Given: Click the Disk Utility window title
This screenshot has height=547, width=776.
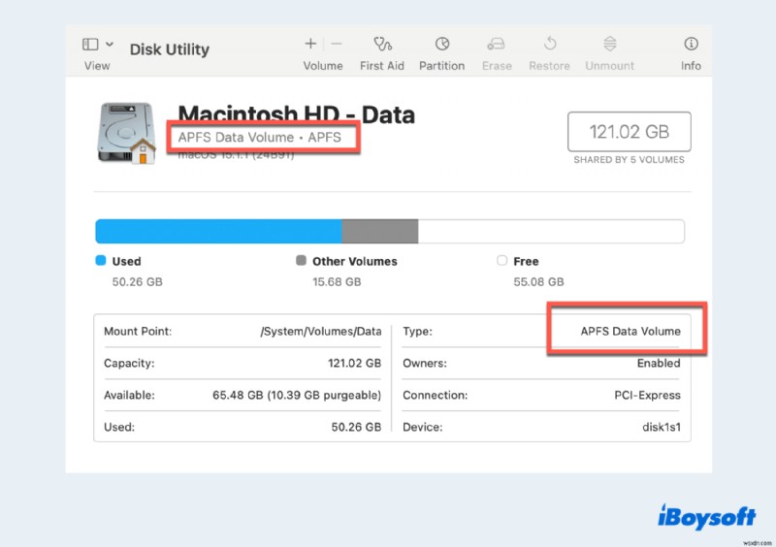Looking at the screenshot, I should click(169, 49).
